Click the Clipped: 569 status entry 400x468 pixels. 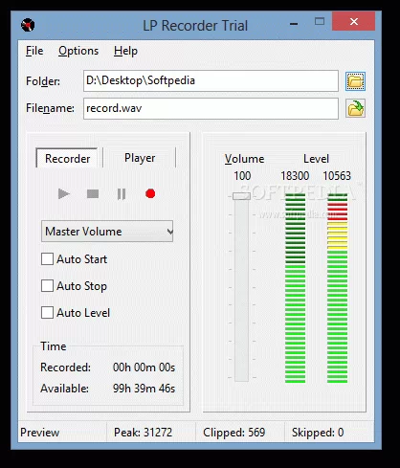pos(234,433)
